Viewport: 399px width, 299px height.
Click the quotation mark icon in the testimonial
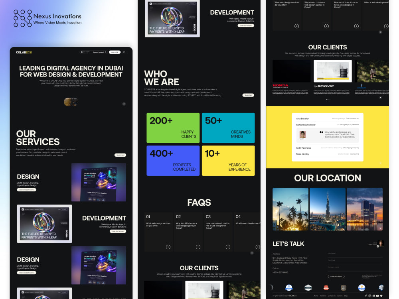pyautogui.click(x=321, y=132)
